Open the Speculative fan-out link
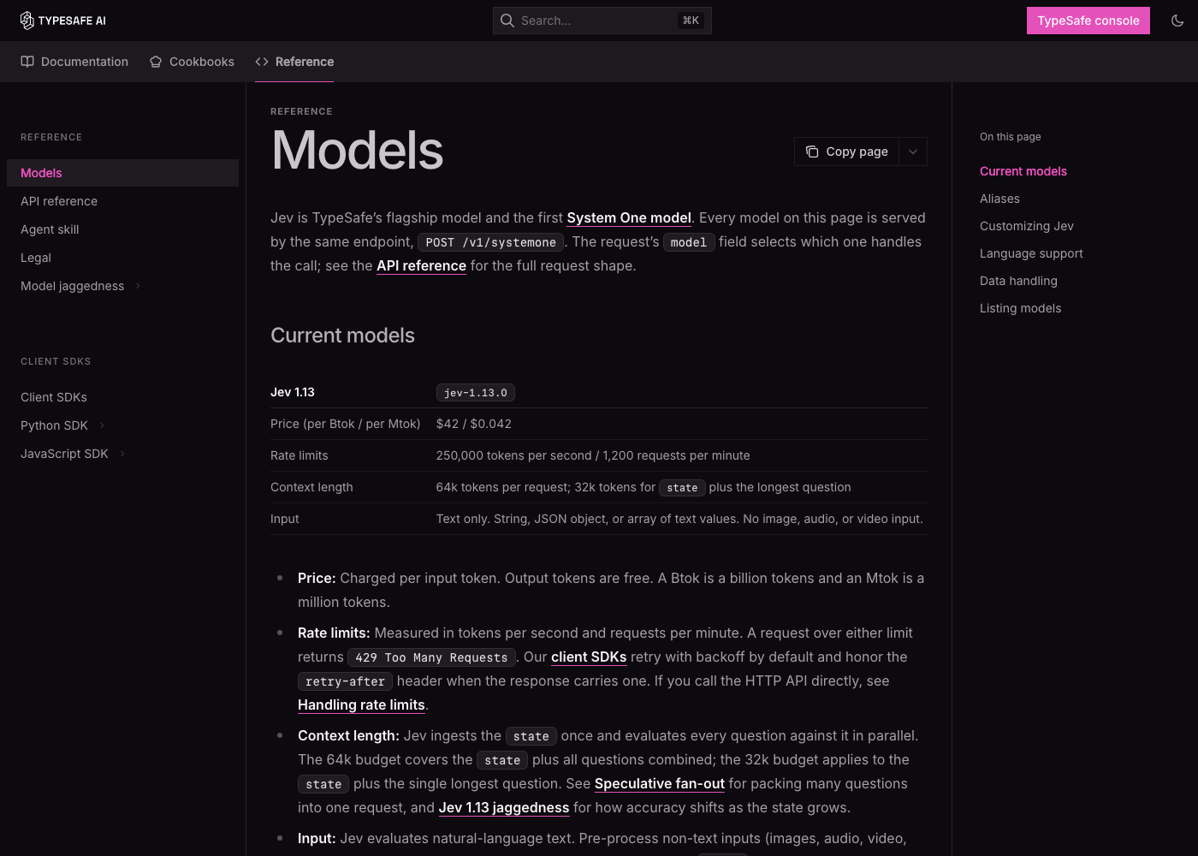This screenshot has height=856, width=1198. click(x=660, y=783)
